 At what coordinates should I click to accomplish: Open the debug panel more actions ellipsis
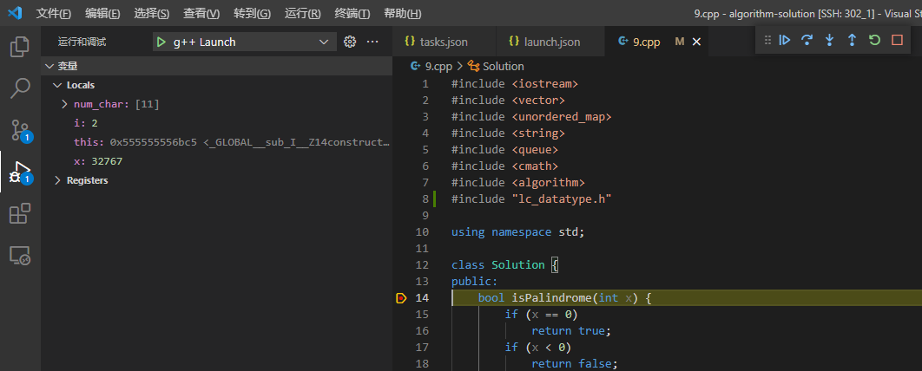tap(372, 42)
